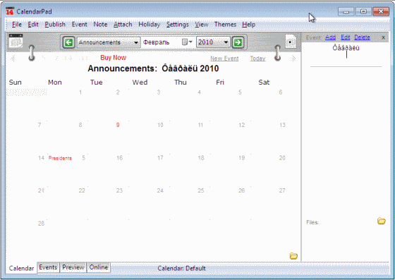Click the green previous month arrow button
The width and height of the screenshot is (395, 280).
(69, 42)
